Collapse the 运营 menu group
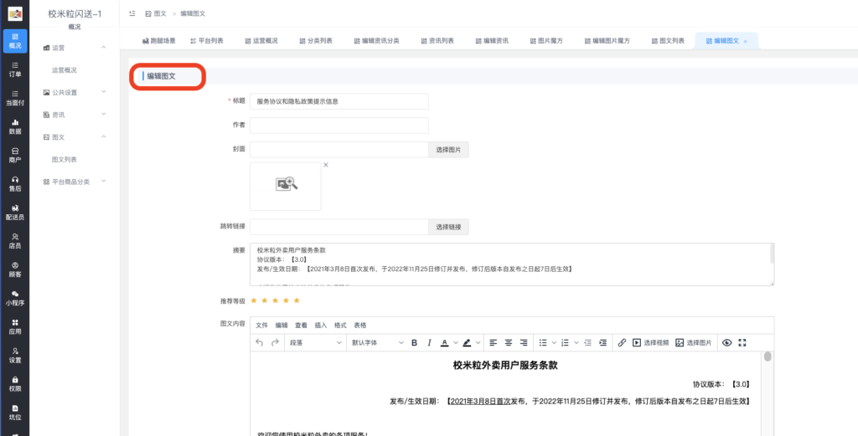Image resolution: width=858 pixels, height=436 pixels. 75,48
